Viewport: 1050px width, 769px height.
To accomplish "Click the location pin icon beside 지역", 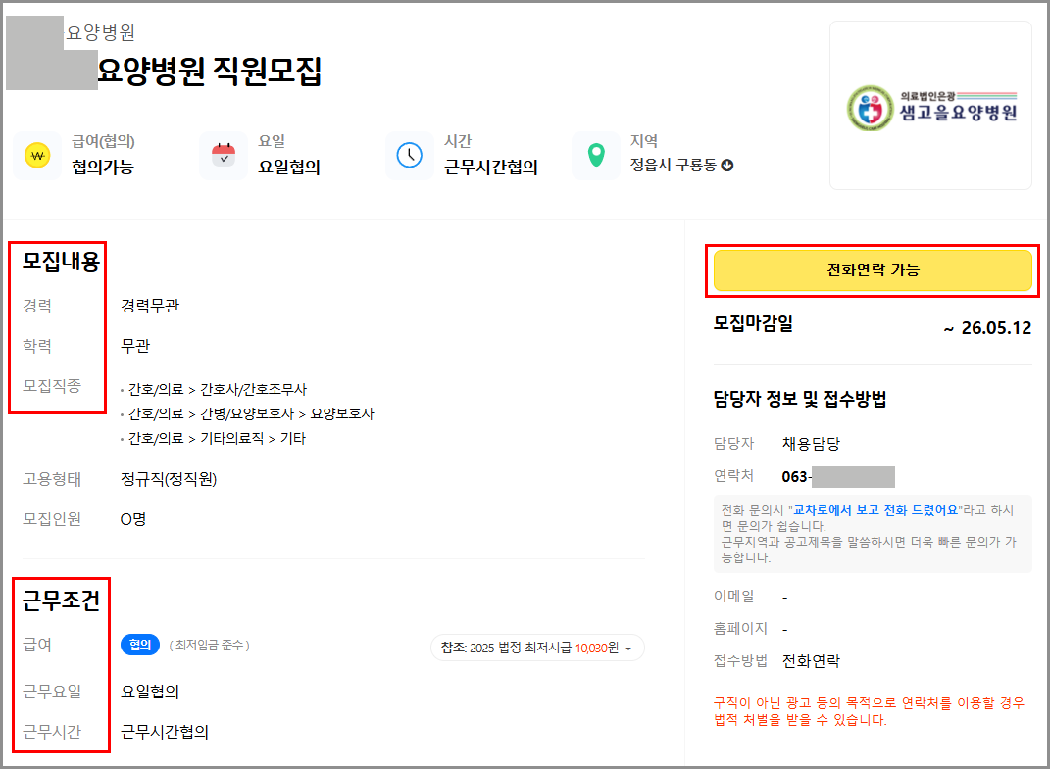I will [x=595, y=156].
